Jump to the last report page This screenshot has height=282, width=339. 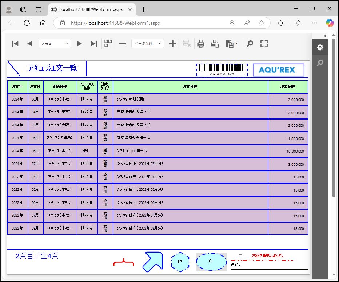click(x=93, y=44)
